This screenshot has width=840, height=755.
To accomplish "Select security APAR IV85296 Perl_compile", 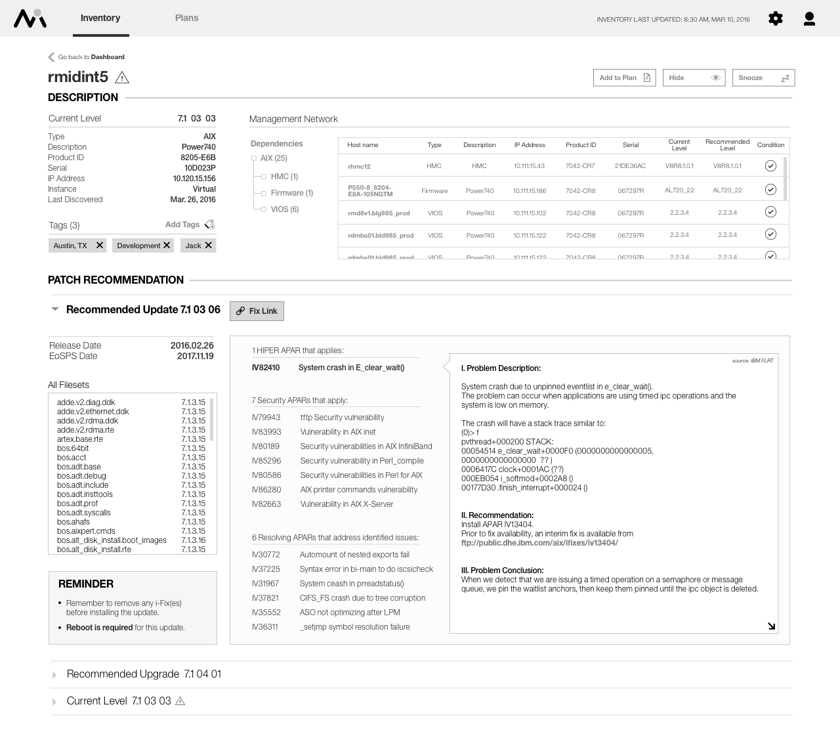I will pyautogui.click(x=338, y=461).
